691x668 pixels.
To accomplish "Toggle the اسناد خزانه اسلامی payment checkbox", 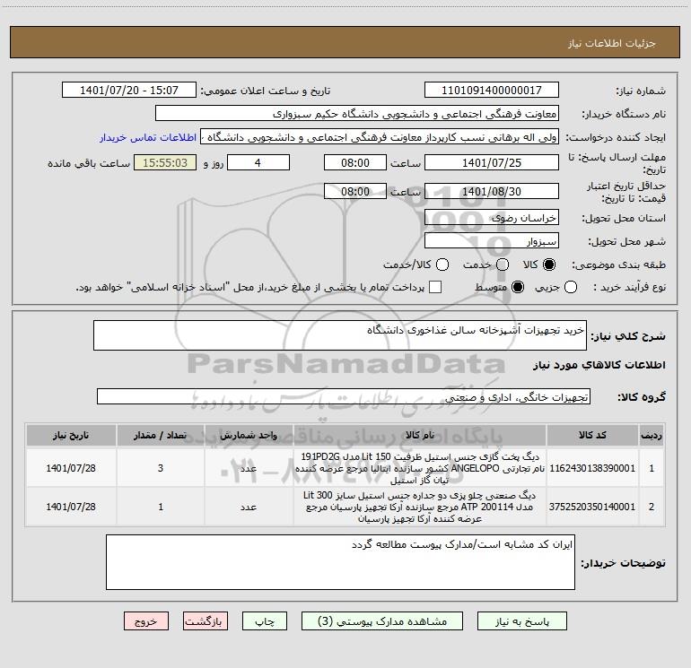I will [435, 288].
